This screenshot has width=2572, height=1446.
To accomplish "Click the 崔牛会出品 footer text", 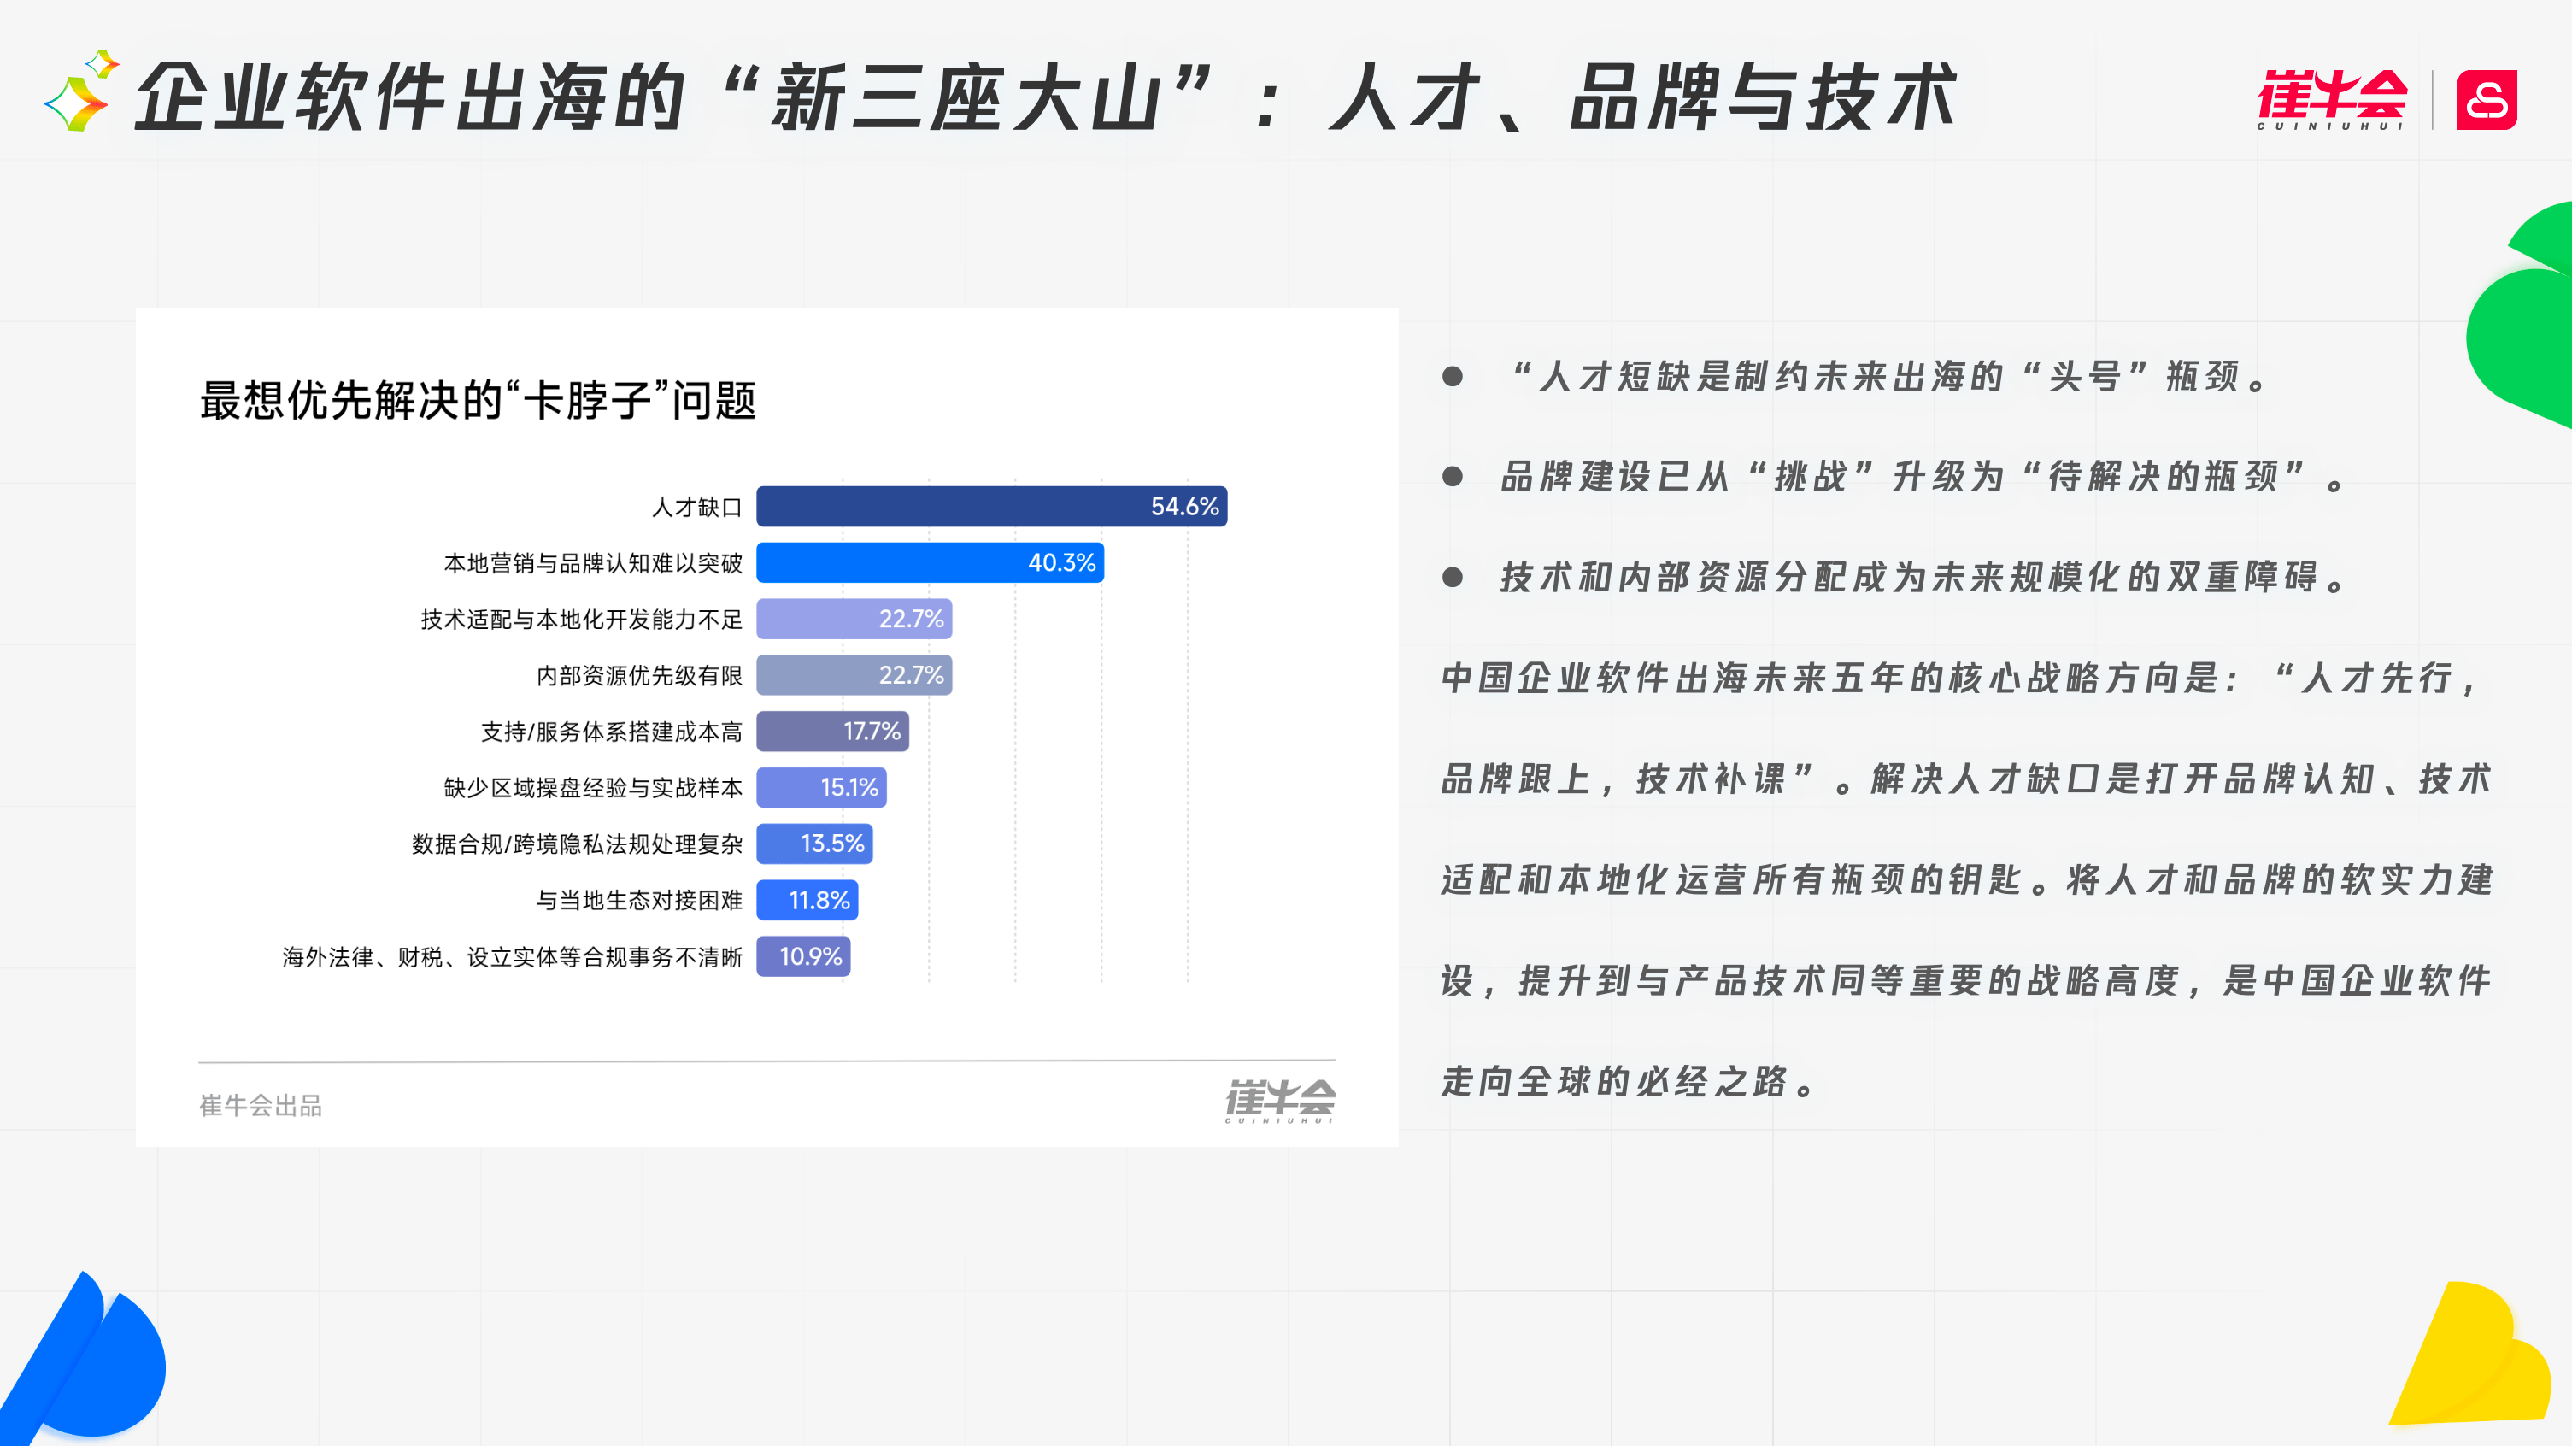I will coord(261,1106).
